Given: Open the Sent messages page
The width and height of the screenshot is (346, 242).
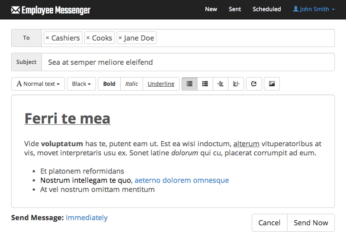Looking at the screenshot, I should coord(235,9).
